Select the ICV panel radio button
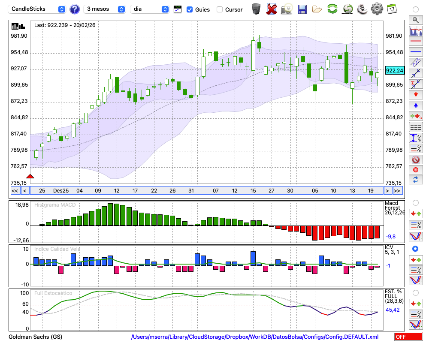429x343 pixels. tap(416, 249)
